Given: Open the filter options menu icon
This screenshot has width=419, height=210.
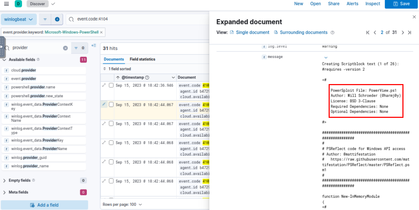Looking at the screenshot, I should point(45,19).
